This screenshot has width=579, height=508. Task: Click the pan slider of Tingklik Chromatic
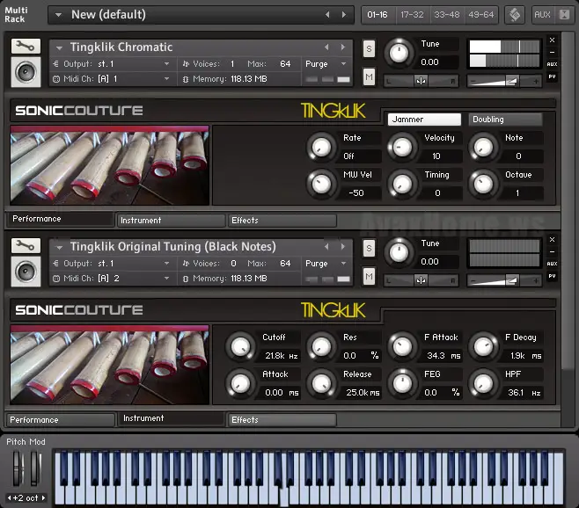pyautogui.click(x=421, y=81)
